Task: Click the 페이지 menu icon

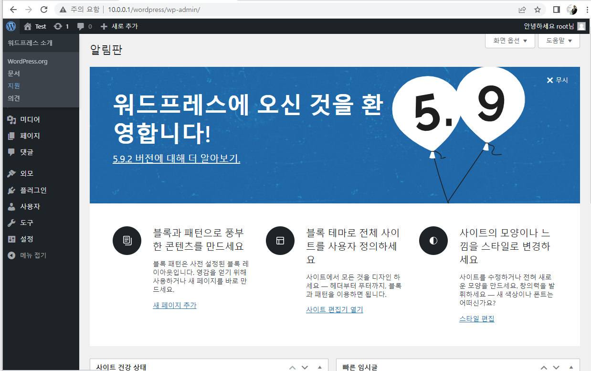Action: click(12, 136)
